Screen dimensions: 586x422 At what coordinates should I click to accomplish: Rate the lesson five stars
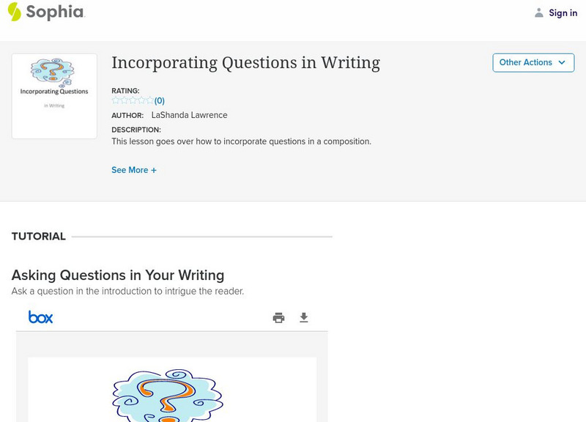149,100
